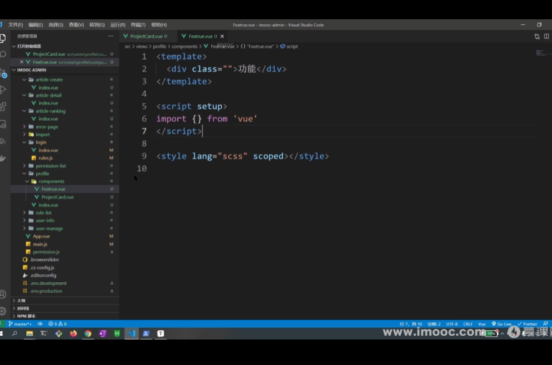
Task: Open the Accounts icon in the activity bar
Action: 3,294
